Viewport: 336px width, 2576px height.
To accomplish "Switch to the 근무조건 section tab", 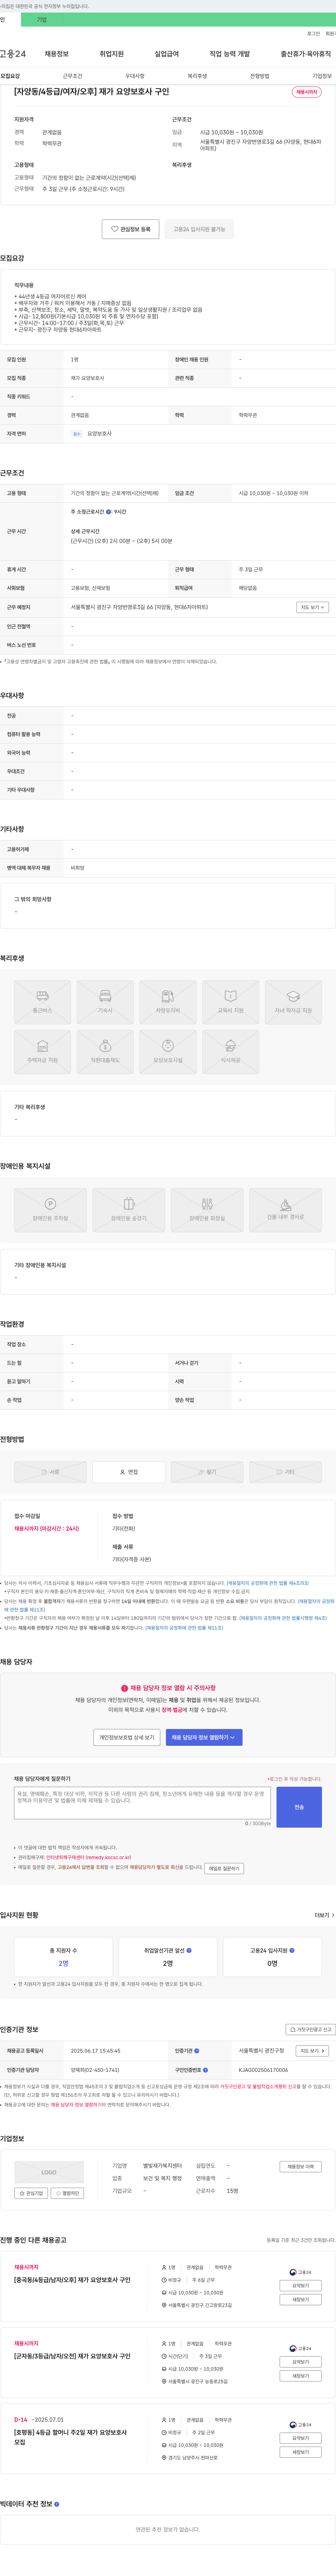I will (73, 76).
